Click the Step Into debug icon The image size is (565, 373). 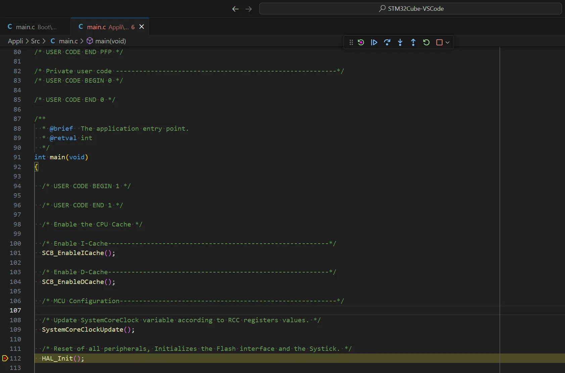point(400,42)
